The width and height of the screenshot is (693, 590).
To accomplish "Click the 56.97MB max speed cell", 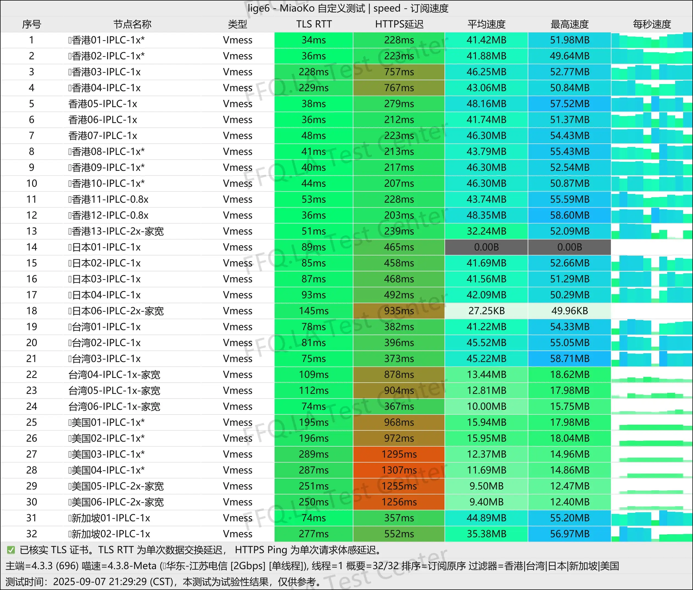I will coord(570,534).
